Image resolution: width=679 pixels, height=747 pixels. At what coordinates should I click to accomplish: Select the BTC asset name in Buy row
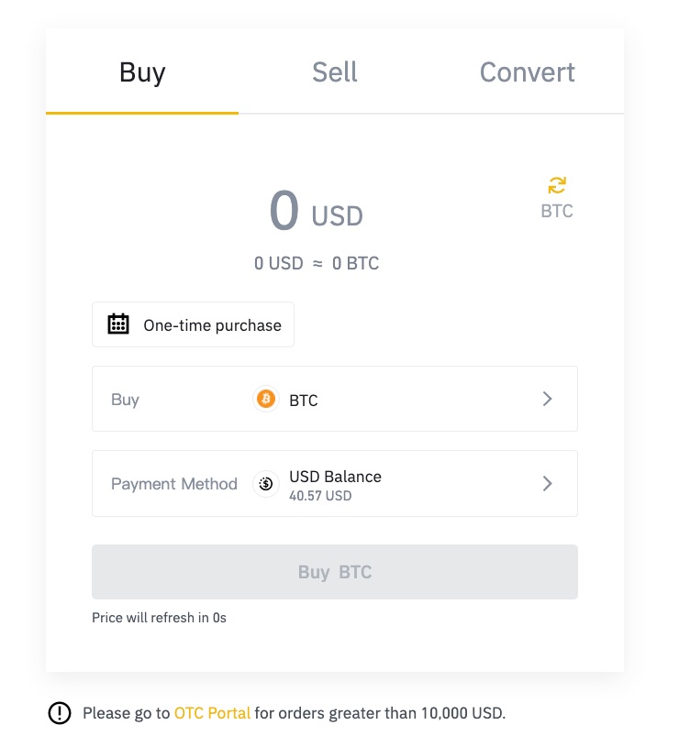click(x=304, y=400)
